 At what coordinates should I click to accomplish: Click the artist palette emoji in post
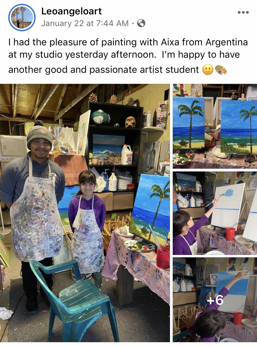[221, 70]
